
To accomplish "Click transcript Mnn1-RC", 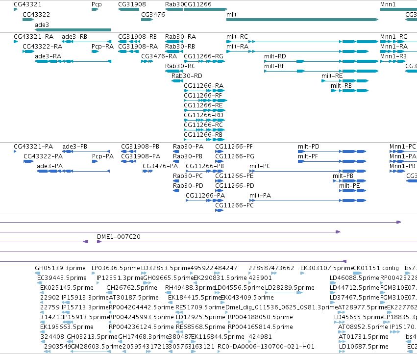I will tap(393, 37).
